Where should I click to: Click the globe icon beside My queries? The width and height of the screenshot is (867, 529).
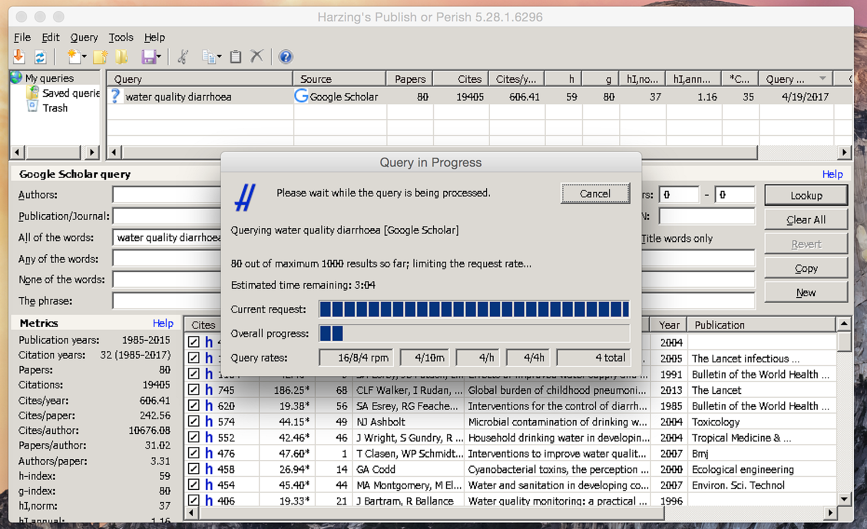click(16, 78)
